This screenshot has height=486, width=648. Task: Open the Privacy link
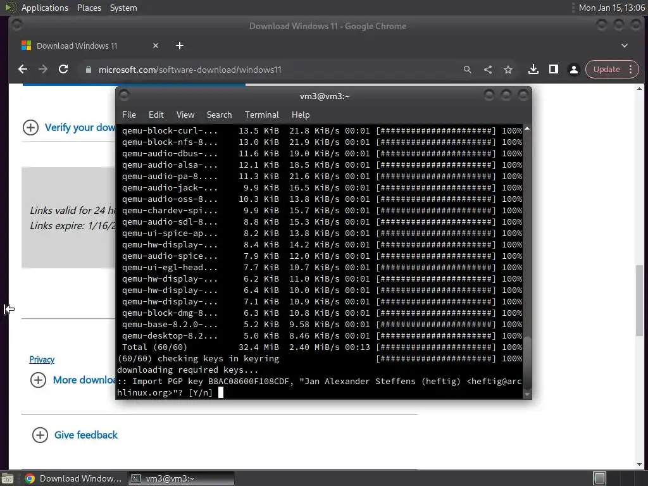click(x=42, y=359)
